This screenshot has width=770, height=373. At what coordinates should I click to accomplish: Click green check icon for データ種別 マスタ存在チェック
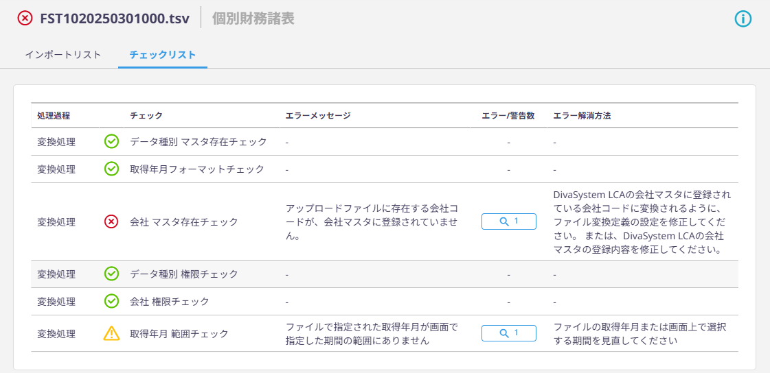[111, 142]
